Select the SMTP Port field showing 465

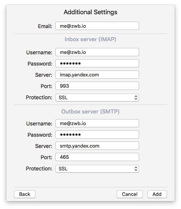tap(97, 157)
